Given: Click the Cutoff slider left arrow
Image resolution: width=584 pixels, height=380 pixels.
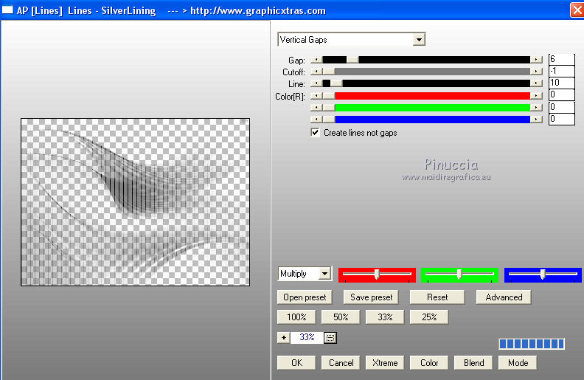Looking at the screenshot, I should [x=316, y=72].
